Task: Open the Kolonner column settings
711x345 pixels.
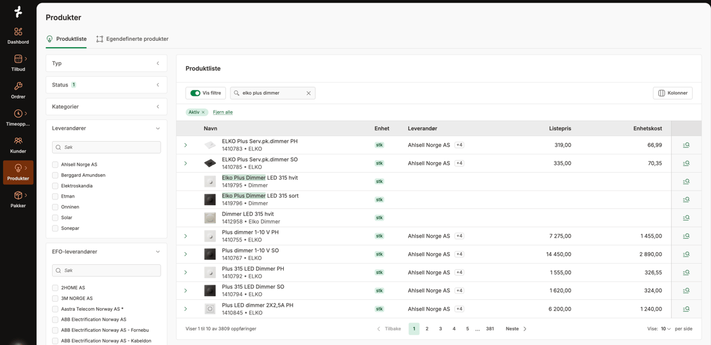Action: point(673,93)
